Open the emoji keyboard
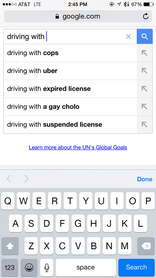The height and width of the screenshot is (278, 156). tap(28, 268)
